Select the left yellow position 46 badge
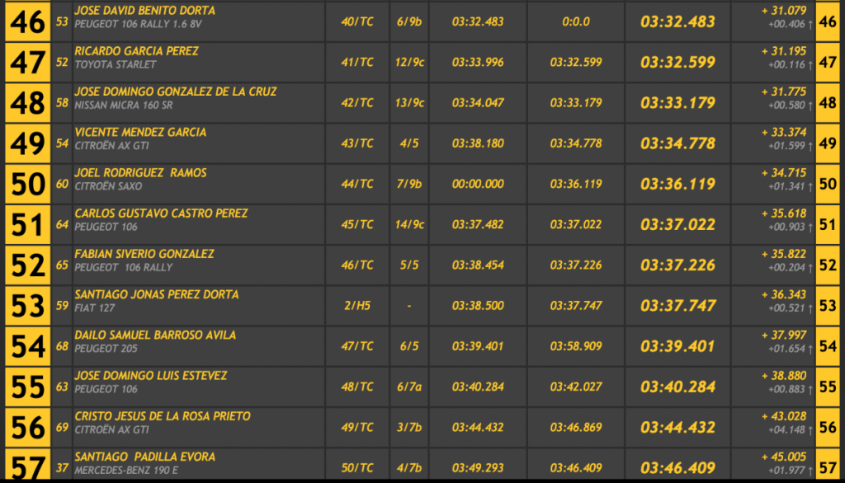The width and height of the screenshot is (845, 483). 26,21
